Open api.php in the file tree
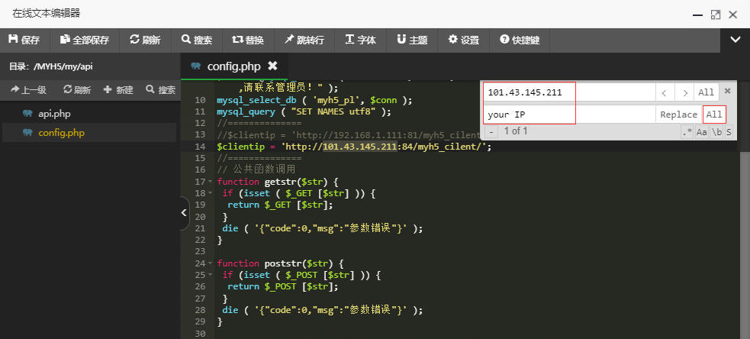This screenshot has height=339, width=750. [x=53, y=114]
